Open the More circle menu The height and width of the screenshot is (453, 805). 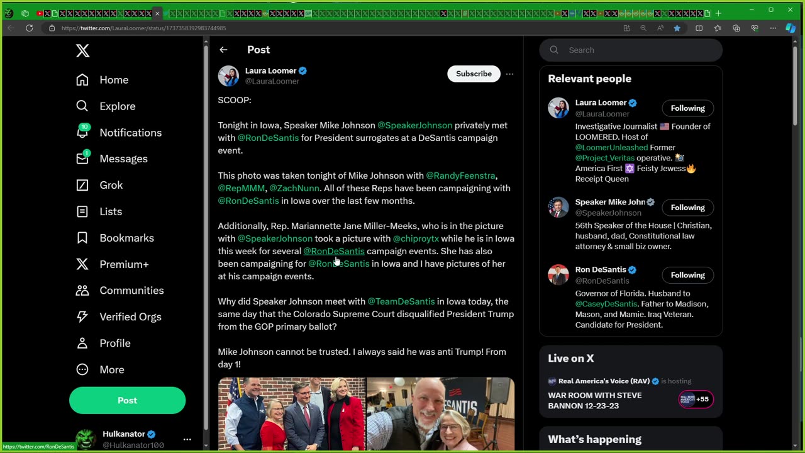click(x=82, y=369)
